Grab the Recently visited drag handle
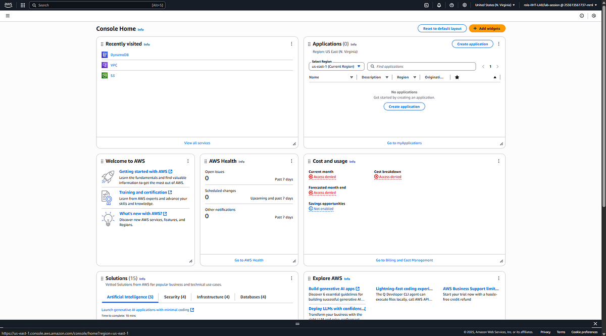Viewport: 606px width, 336px height. pos(102,44)
